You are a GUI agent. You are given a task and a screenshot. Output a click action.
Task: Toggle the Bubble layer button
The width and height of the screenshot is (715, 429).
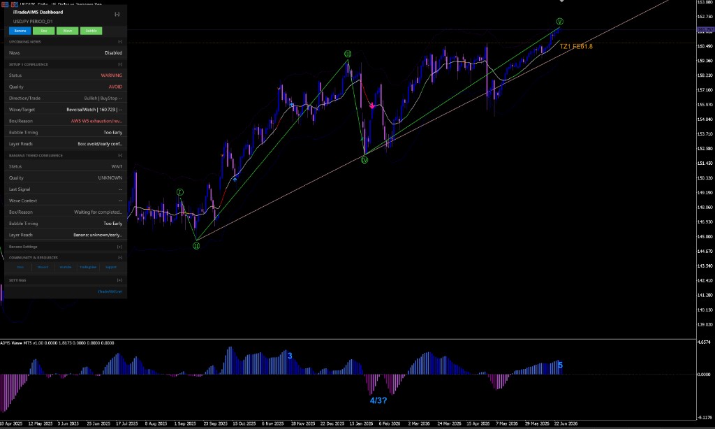pyautogui.click(x=91, y=31)
